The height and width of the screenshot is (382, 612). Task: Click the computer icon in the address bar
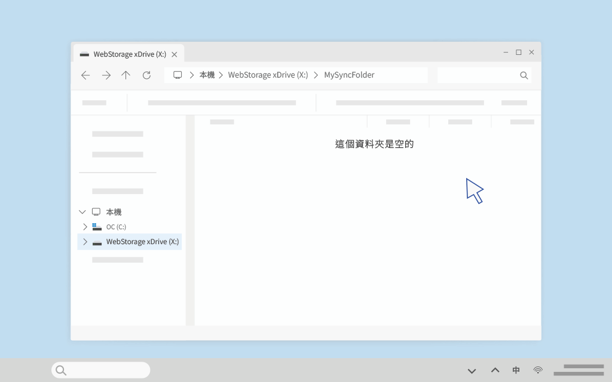[x=178, y=75]
